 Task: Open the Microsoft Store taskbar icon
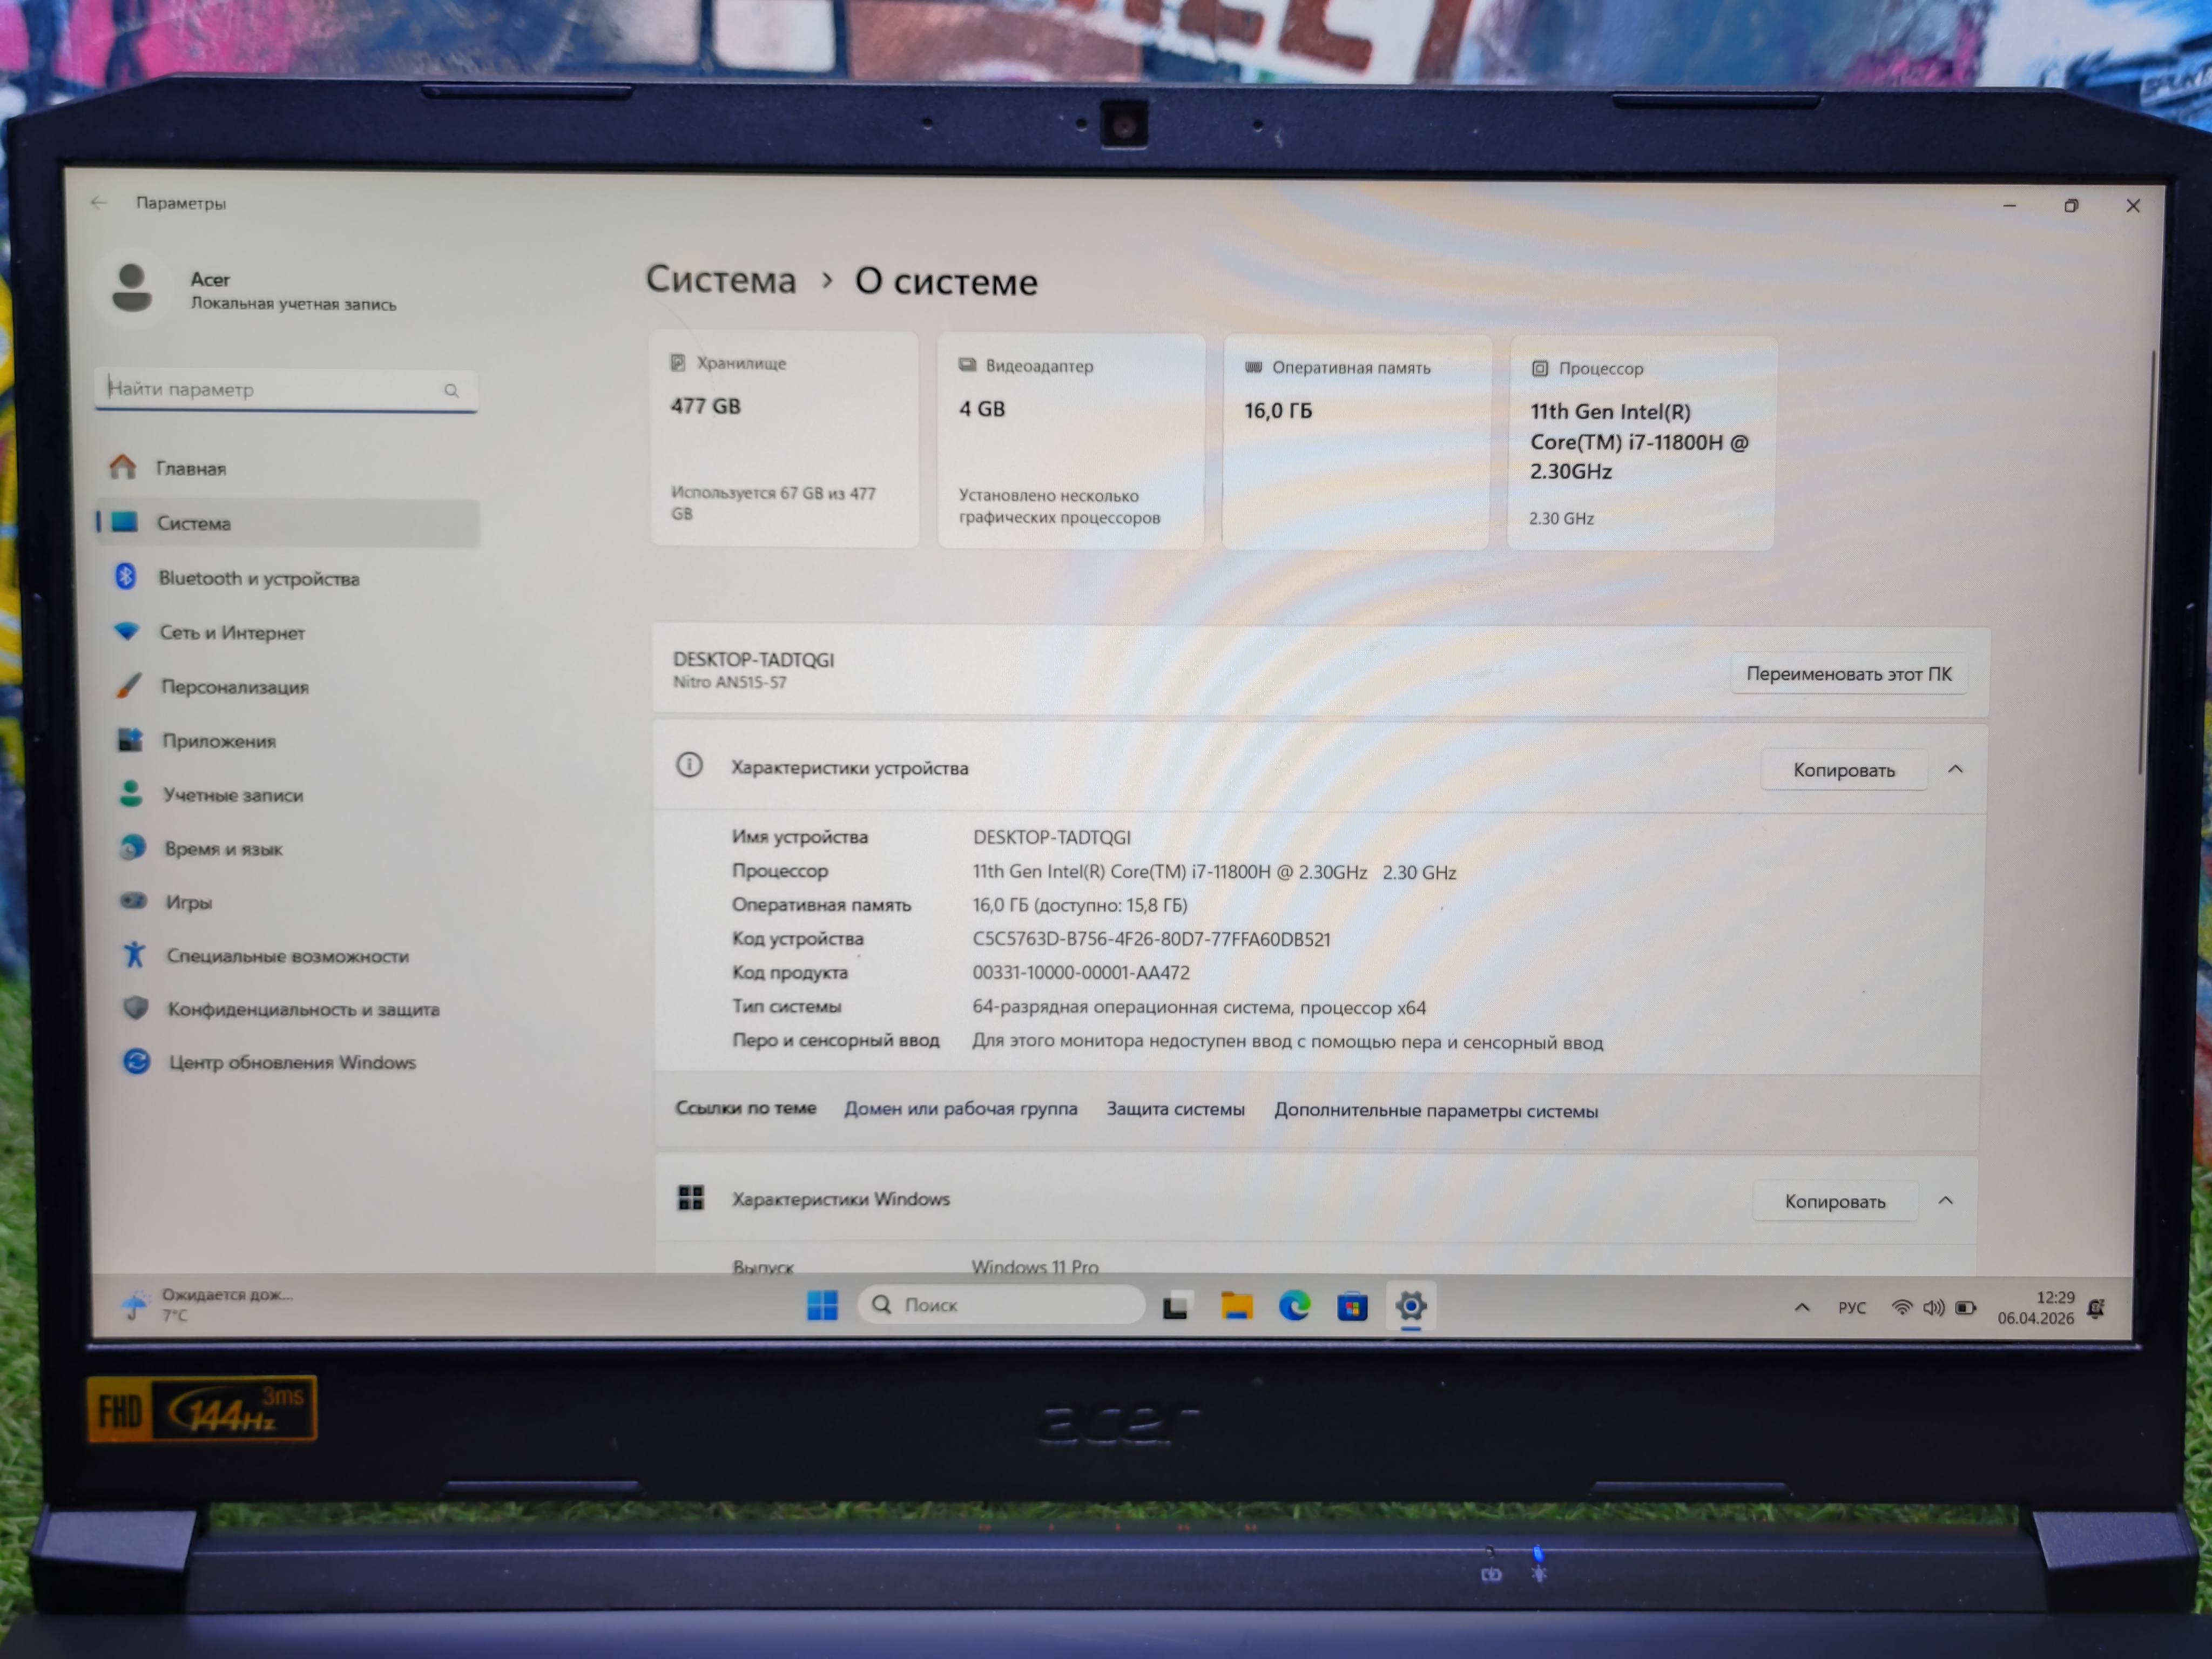click(x=1352, y=1306)
